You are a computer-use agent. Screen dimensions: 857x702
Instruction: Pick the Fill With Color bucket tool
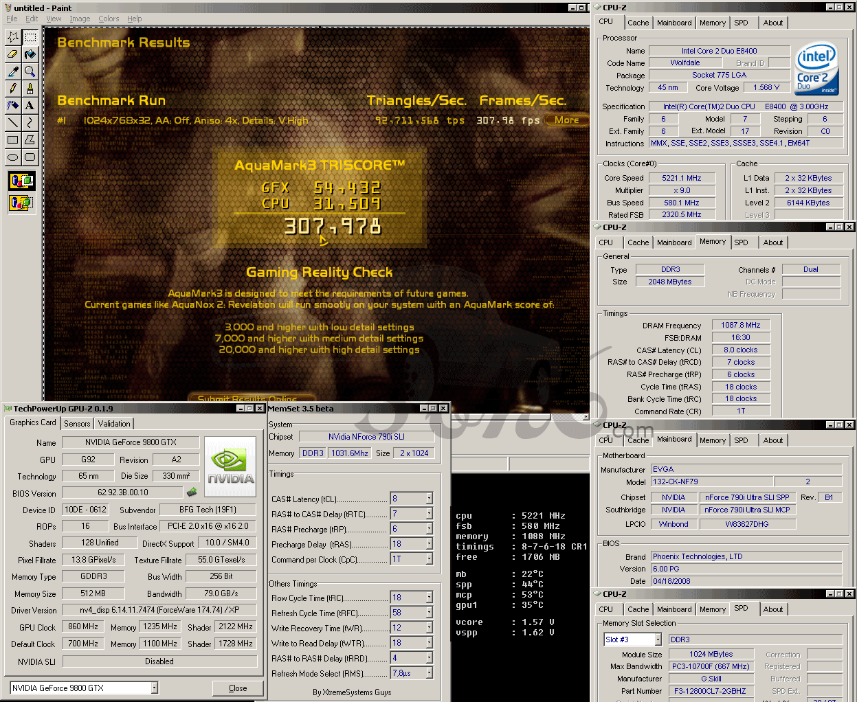(x=30, y=54)
